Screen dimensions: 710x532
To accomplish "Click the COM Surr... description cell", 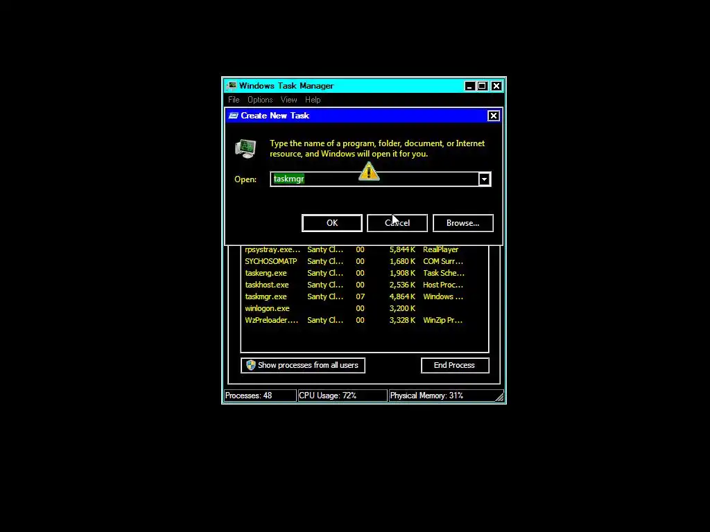I will point(443,261).
